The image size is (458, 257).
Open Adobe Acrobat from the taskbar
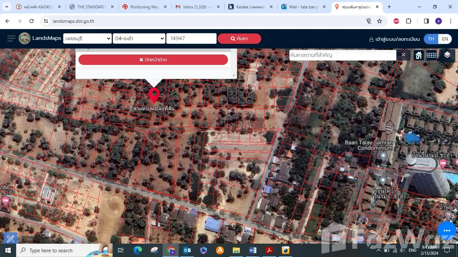click(269, 250)
